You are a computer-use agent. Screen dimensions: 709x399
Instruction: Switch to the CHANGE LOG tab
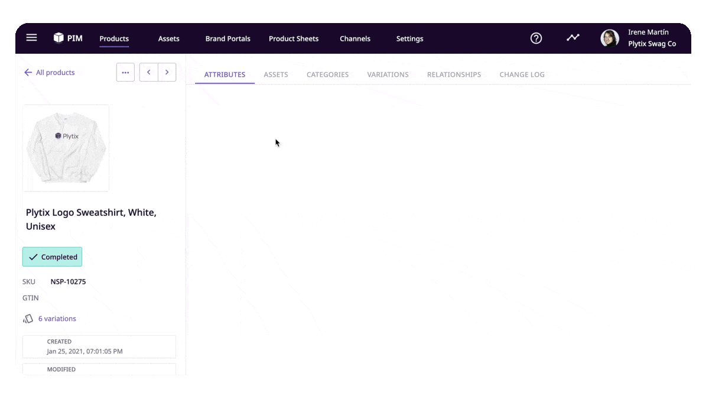522,74
